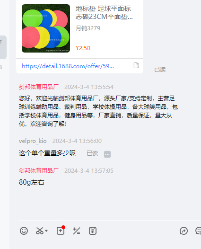Click the first 剑邦体育用品厂 sender name

point(39,87)
